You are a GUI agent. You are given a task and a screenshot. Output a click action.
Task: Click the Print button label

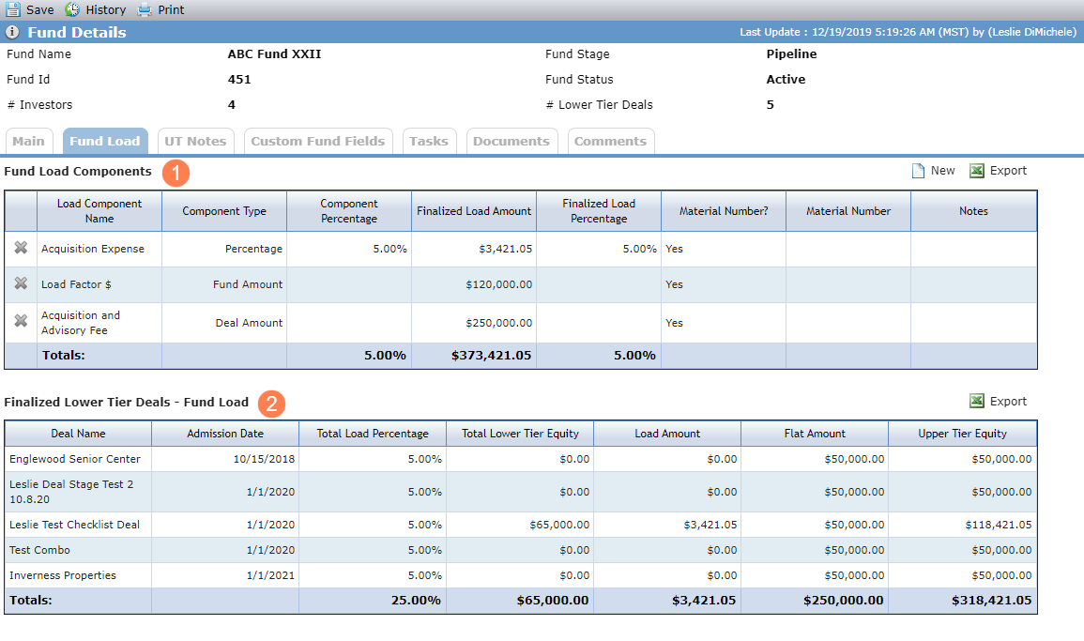coord(171,9)
